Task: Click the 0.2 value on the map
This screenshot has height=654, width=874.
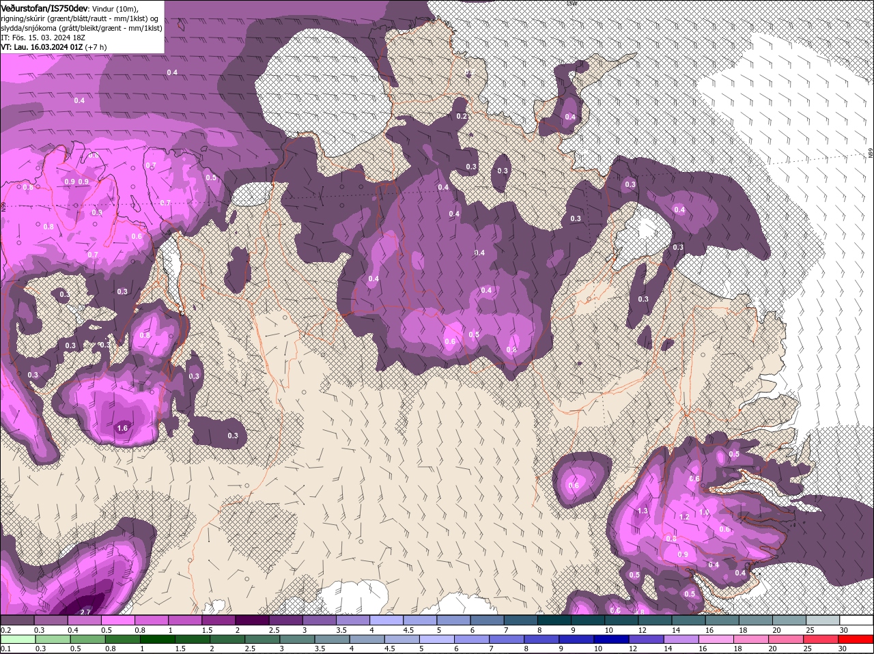Action: 462,116
